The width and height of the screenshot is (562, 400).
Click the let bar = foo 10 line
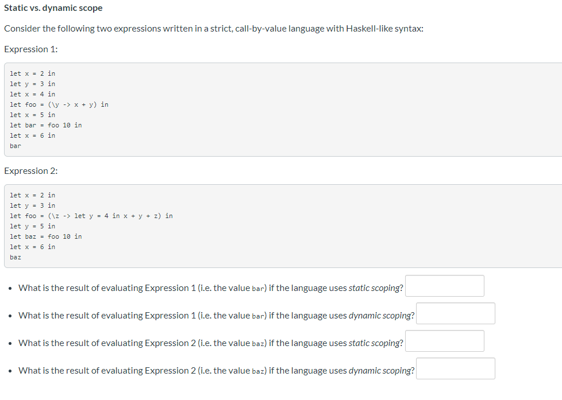[46, 125]
